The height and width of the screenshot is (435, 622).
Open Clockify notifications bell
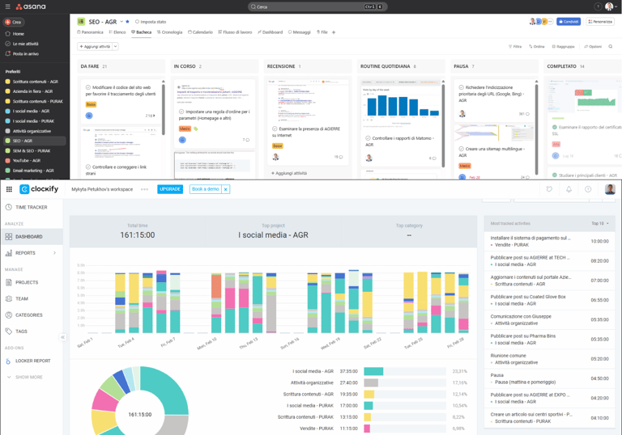click(569, 189)
